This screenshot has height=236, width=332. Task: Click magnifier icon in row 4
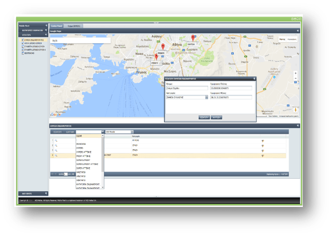tap(56, 156)
